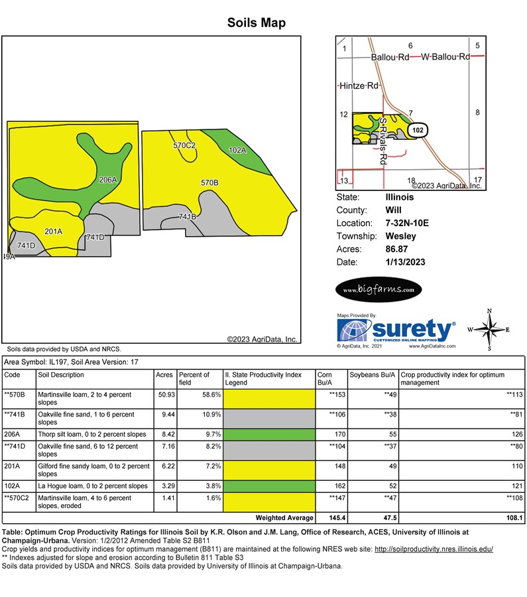Click the 206A label on the soils map
The width and height of the screenshot is (527, 597).
[x=108, y=180]
